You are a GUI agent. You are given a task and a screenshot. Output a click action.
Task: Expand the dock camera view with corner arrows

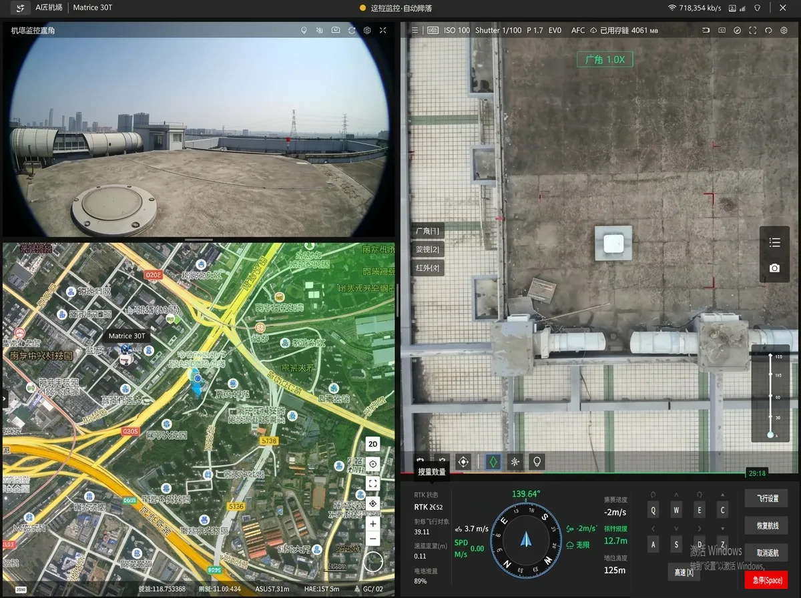point(383,31)
